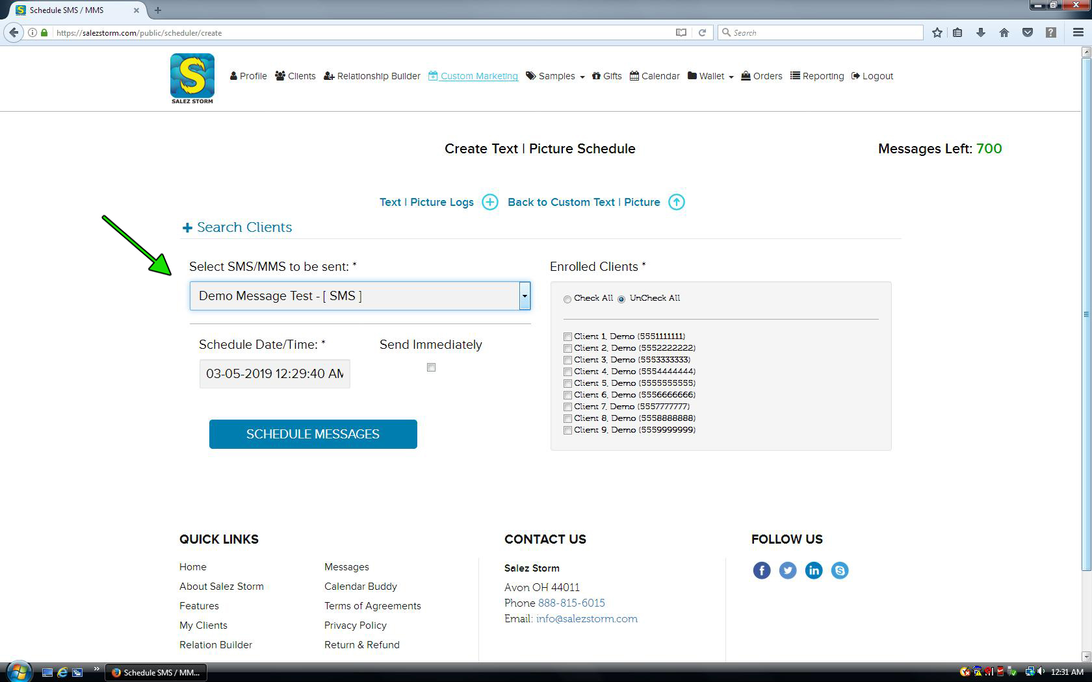This screenshot has width=1092, height=682.
Task: Expand the Search Clients section
Action: click(x=237, y=227)
